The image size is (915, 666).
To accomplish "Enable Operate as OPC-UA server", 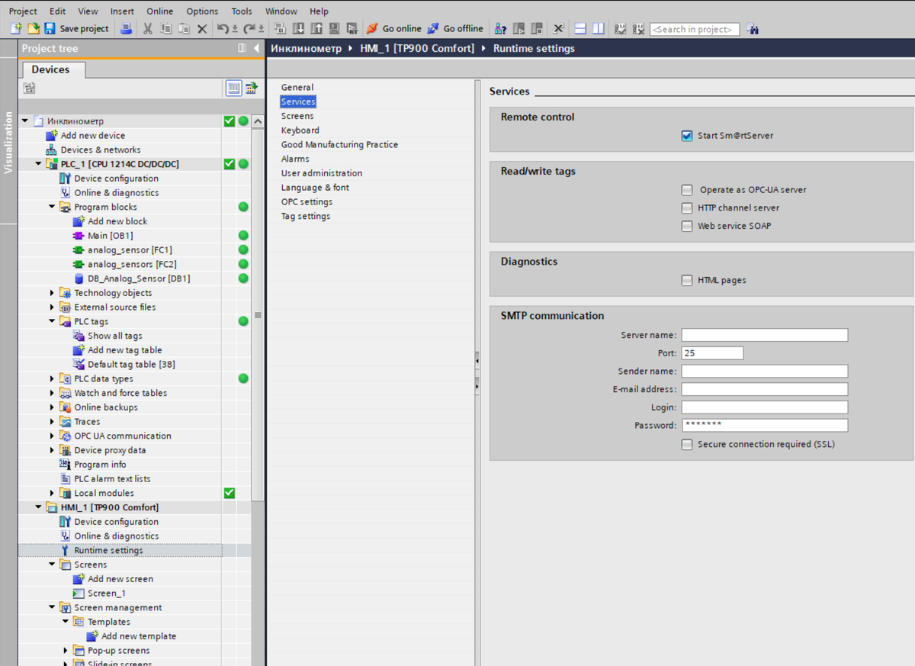I will tap(686, 189).
